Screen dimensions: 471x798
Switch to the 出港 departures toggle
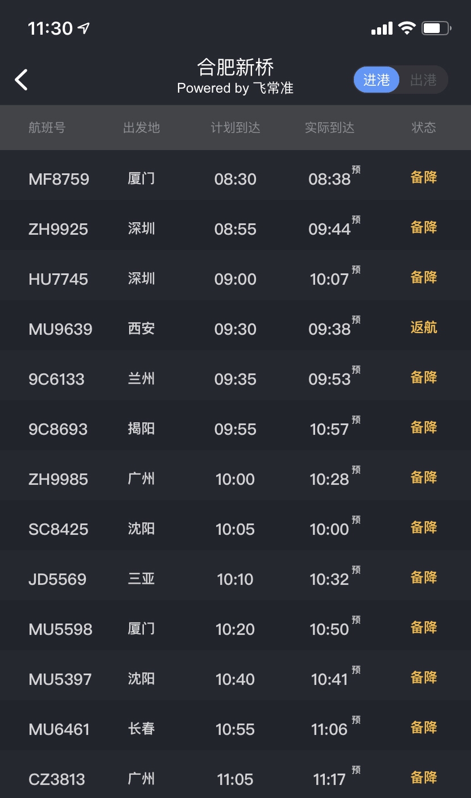(x=423, y=80)
